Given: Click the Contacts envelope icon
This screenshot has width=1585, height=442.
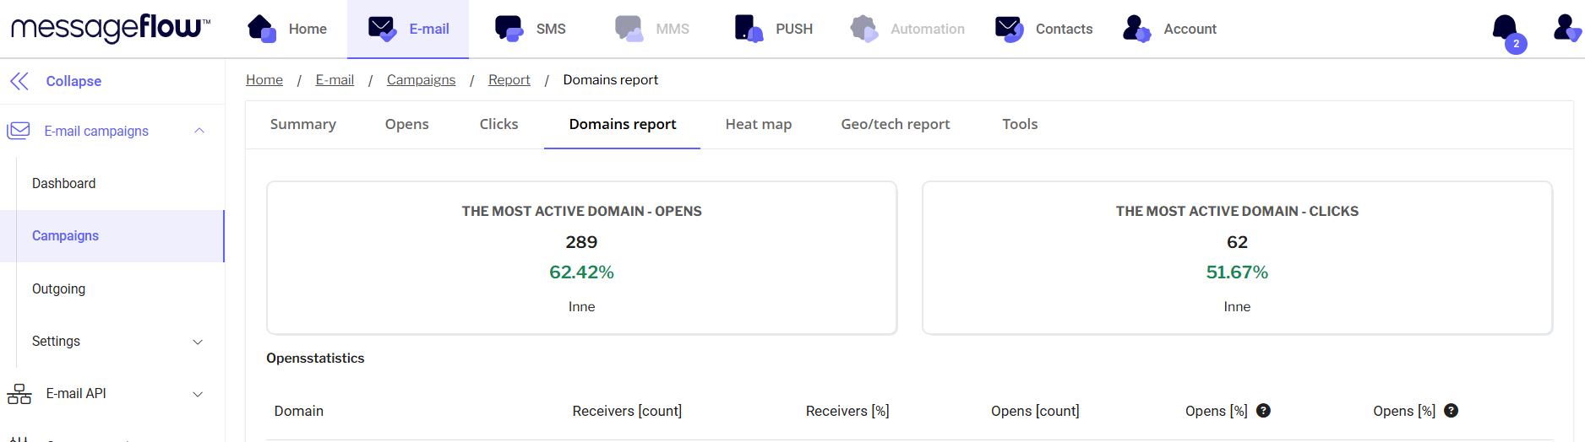Looking at the screenshot, I should pos(1009,29).
